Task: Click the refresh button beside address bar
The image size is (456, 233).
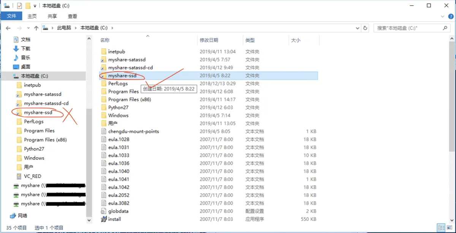Action: point(365,28)
